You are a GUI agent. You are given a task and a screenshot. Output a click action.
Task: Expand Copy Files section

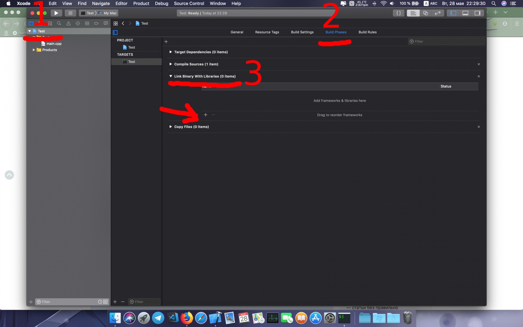[x=171, y=127]
